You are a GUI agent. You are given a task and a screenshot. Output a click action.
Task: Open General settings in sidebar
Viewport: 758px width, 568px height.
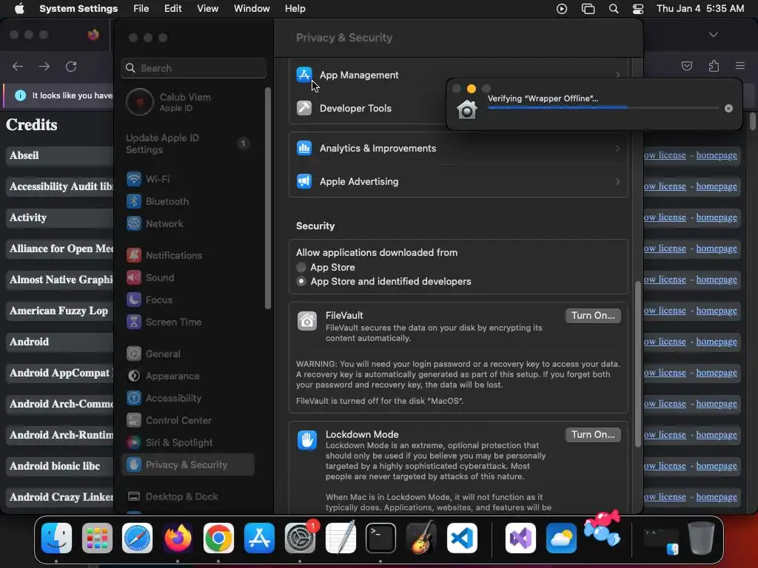189,354
